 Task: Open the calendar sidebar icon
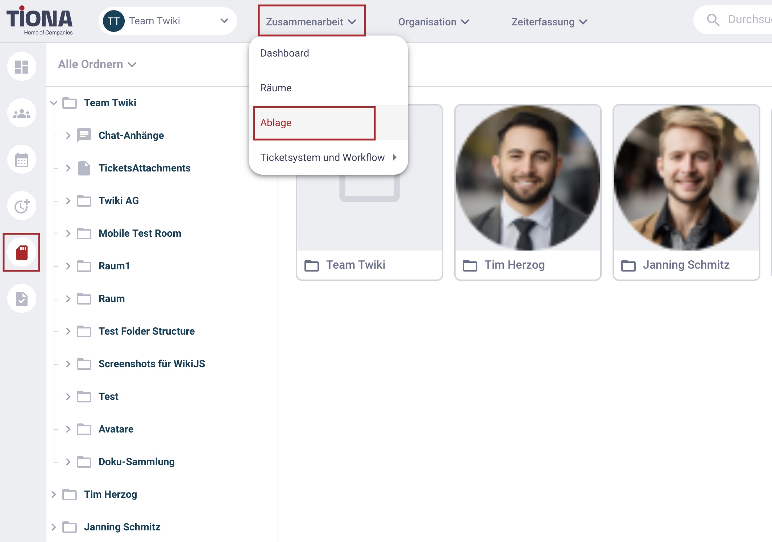22,160
